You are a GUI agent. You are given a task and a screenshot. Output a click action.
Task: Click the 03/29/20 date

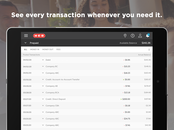coord(27,86)
